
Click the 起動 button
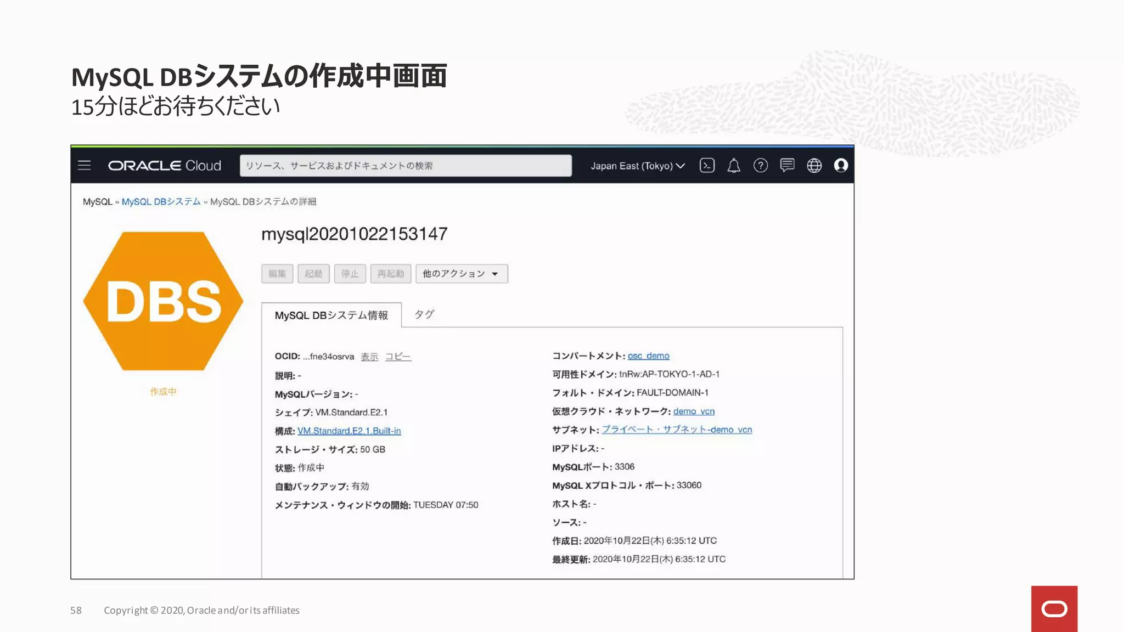click(x=313, y=274)
